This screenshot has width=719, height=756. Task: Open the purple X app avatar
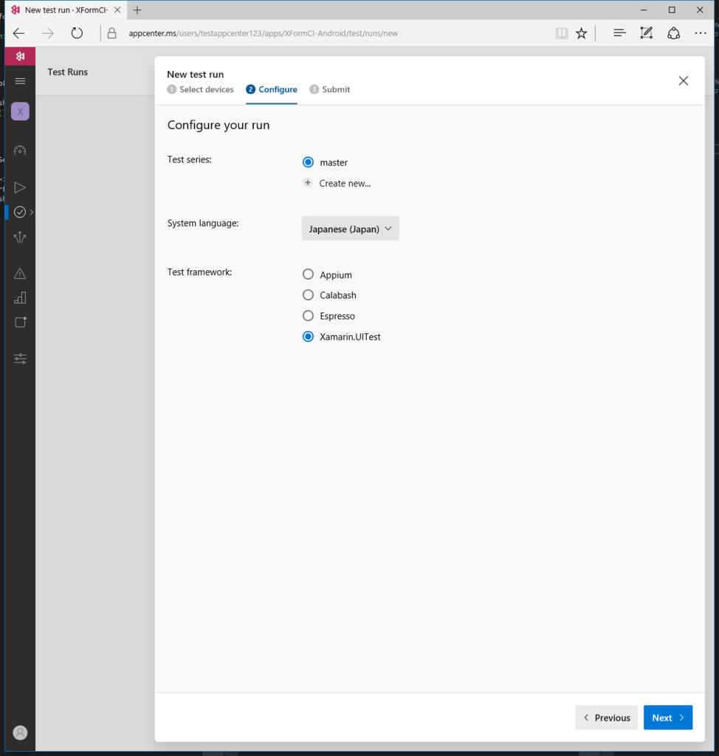(20, 111)
